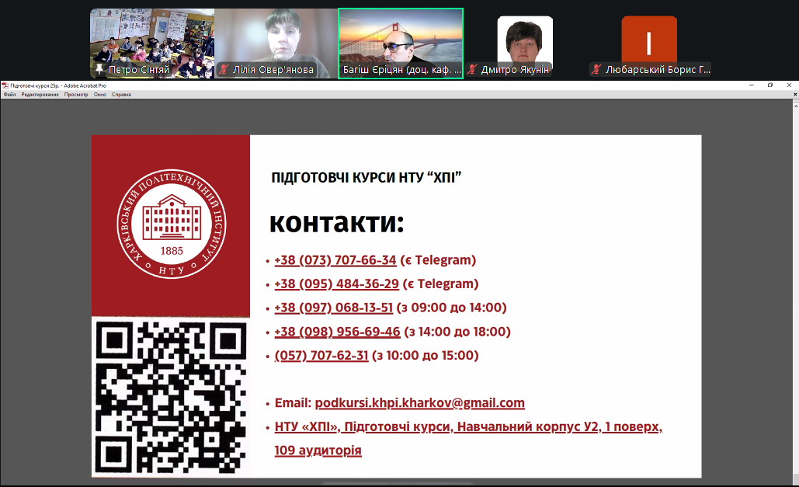This screenshot has height=487, width=799.
Task: Restore down the Acrobat window
Action: click(x=770, y=85)
